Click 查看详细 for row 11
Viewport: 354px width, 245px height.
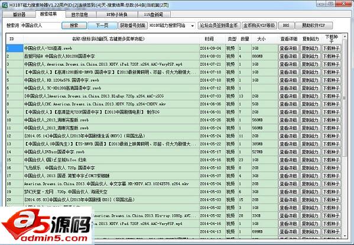(288, 128)
